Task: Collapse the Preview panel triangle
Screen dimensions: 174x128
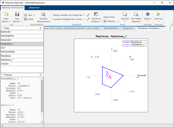Action: click(x=2, y=75)
